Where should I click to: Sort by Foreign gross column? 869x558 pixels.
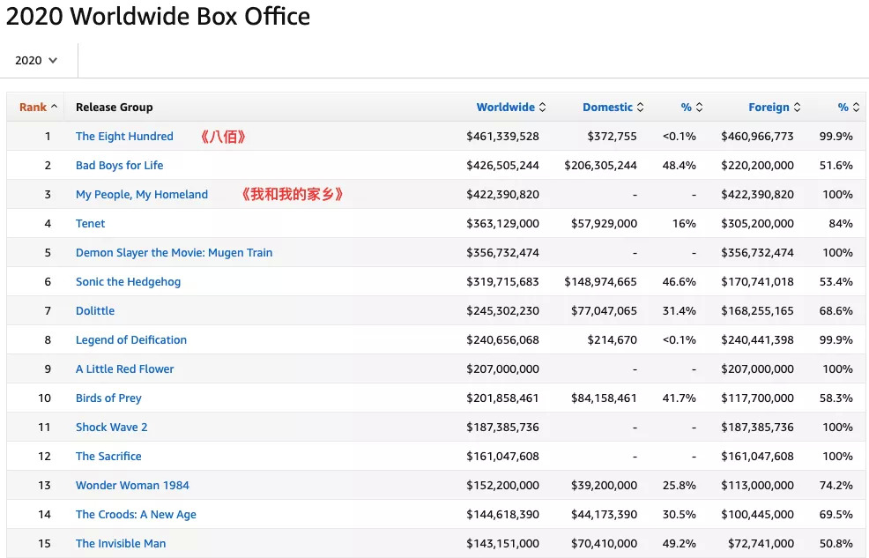[774, 108]
